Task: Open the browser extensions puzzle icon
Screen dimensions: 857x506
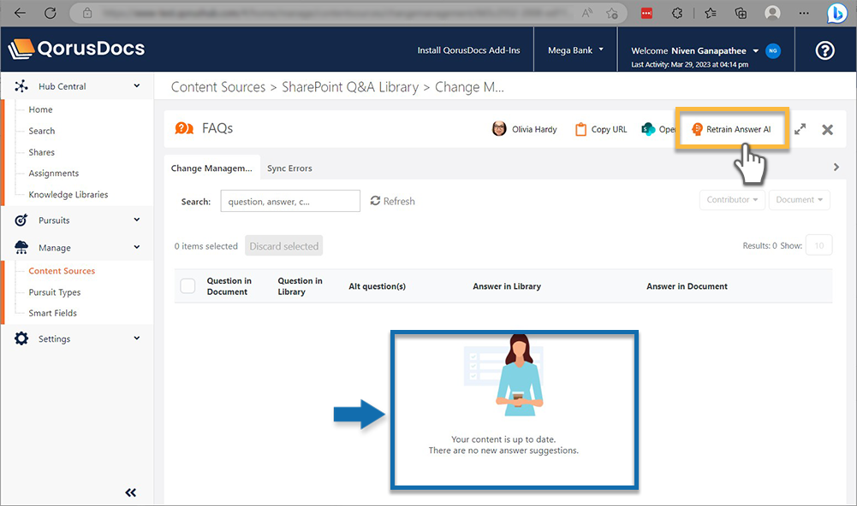Action: tap(677, 13)
